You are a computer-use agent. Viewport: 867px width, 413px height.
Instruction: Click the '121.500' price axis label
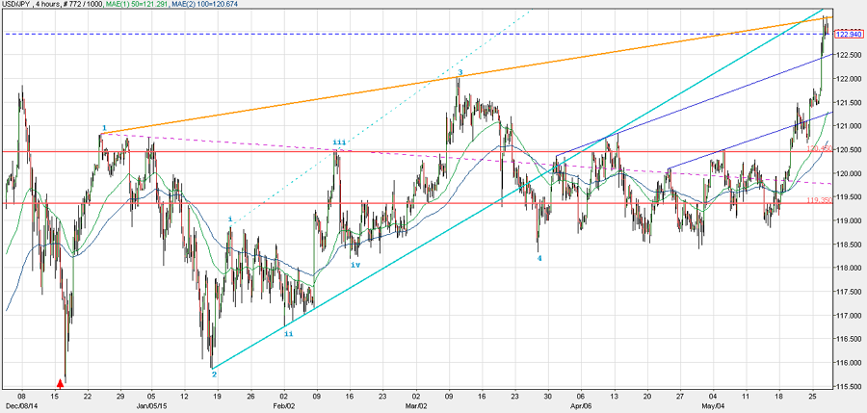pyautogui.click(x=849, y=102)
